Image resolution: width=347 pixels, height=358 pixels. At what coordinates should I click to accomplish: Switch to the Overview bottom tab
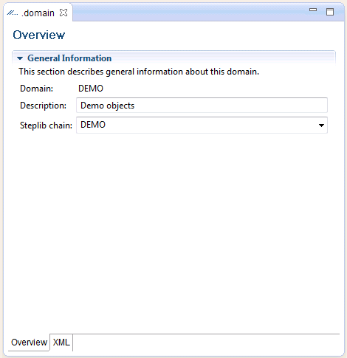tap(29, 342)
